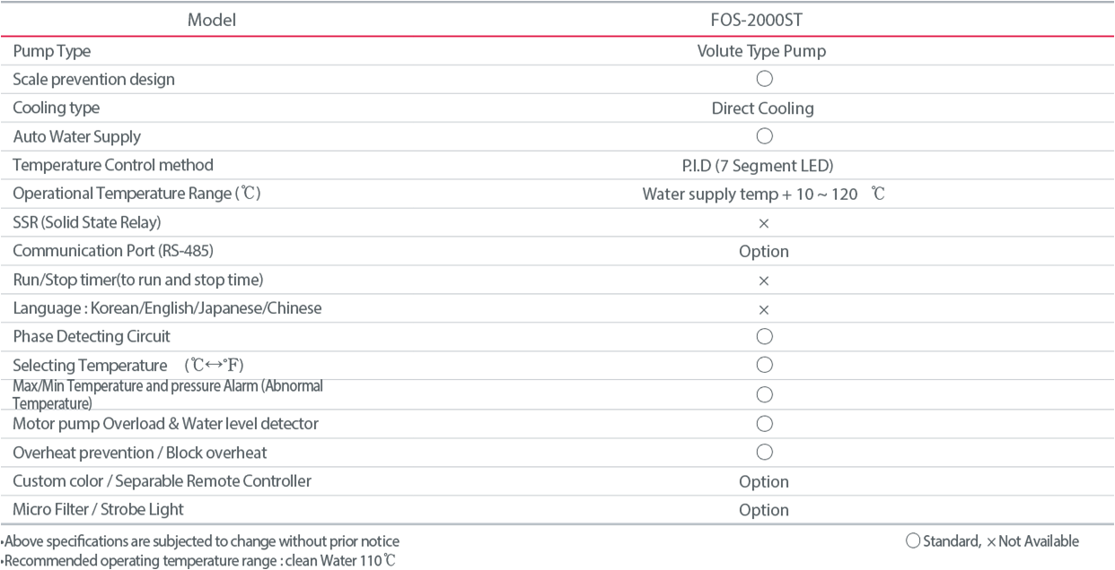Click the × mark in SSR row
This screenshot has height=570, width=1115.
point(764,223)
